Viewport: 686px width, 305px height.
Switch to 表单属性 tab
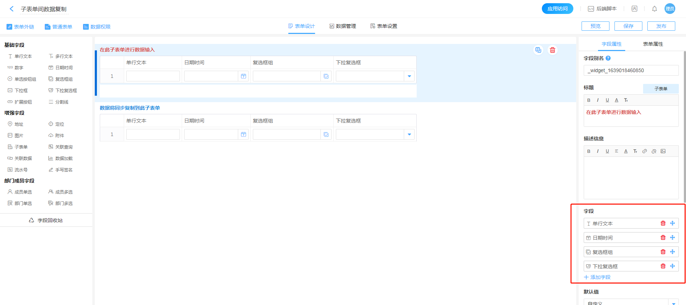coord(653,44)
